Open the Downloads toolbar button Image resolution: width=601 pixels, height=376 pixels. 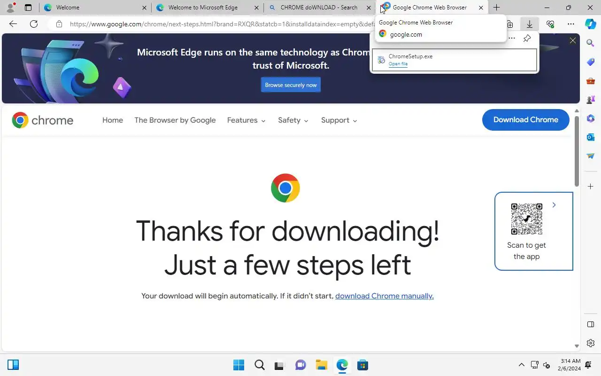click(530, 24)
